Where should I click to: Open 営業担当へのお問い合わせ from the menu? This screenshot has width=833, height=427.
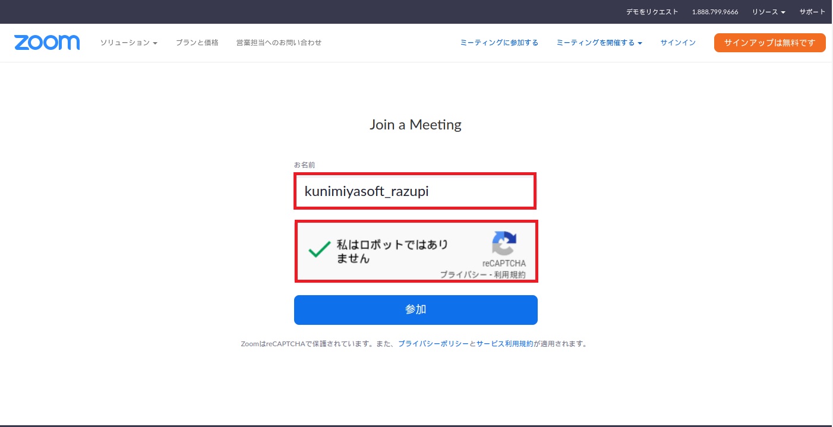[x=278, y=42]
